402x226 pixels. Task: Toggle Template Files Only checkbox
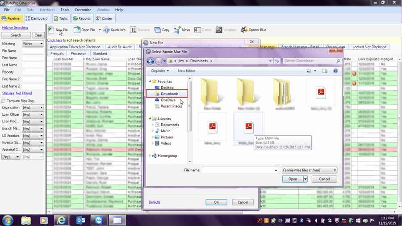pyautogui.click(x=3, y=101)
